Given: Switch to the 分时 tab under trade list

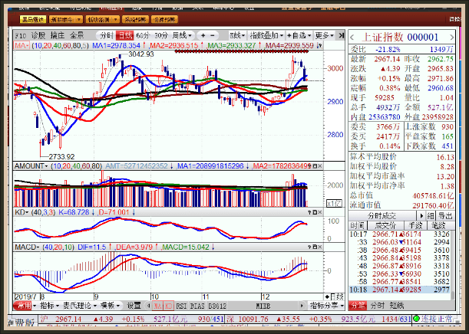Looking at the screenshot, I should pos(378,306).
